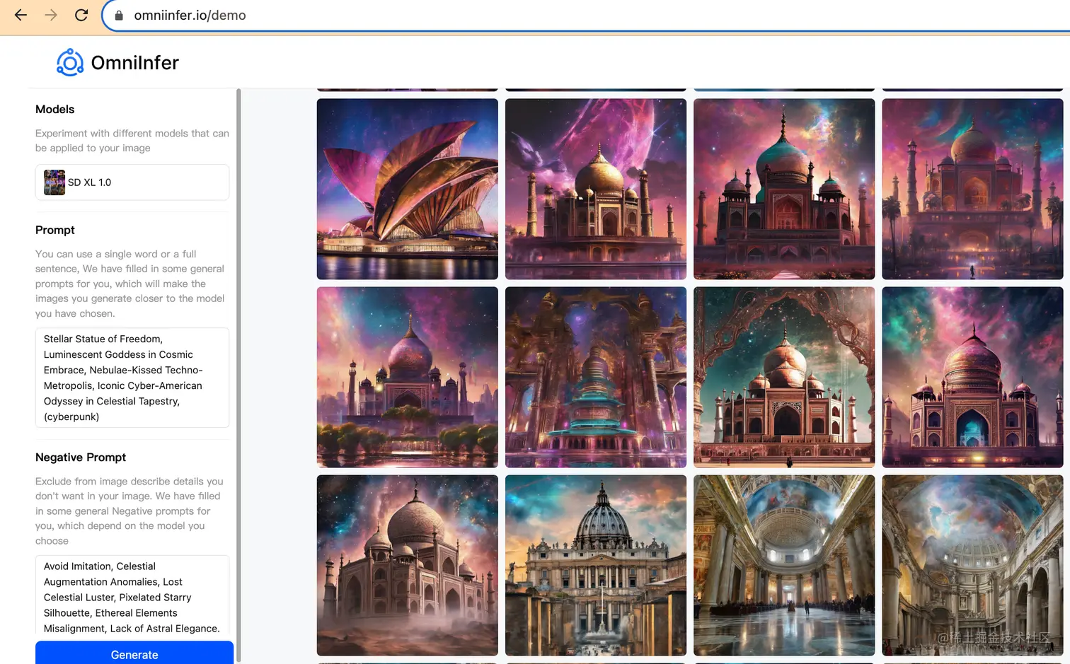Click the lock icon in address bar

(119, 16)
